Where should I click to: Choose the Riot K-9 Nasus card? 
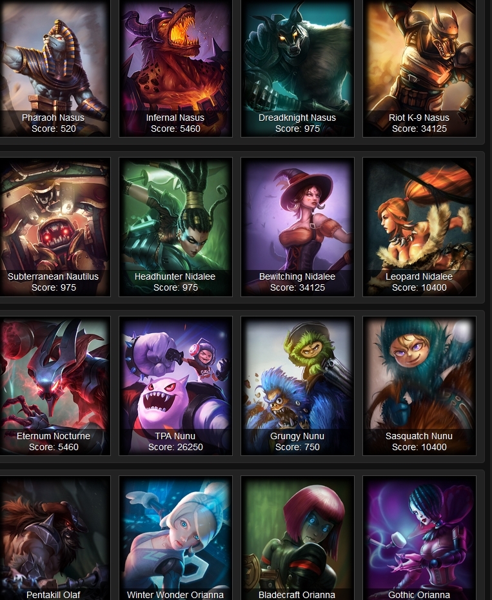pos(419,68)
